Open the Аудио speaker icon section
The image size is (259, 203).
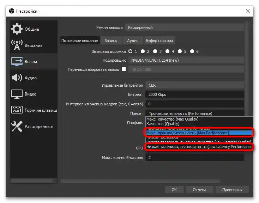[17, 78]
